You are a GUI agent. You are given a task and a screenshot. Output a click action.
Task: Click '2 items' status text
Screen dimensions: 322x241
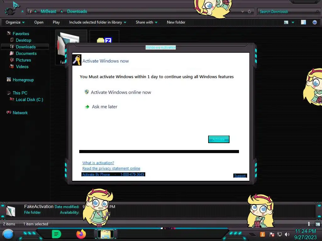pyautogui.click(x=9, y=224)
